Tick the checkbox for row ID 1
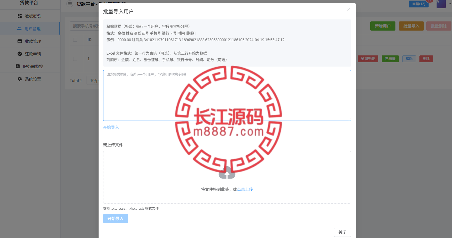The image size is (452, 238). coord(75,59)
